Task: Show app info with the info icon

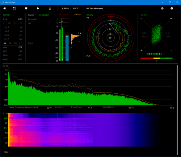Action: pos(172,8)
